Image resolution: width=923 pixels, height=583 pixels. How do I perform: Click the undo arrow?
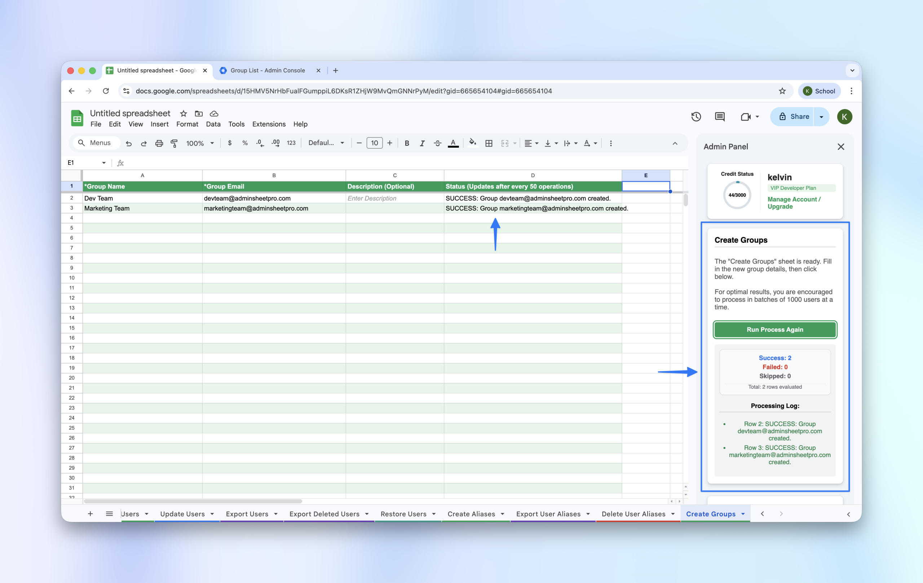click(129, 143)
